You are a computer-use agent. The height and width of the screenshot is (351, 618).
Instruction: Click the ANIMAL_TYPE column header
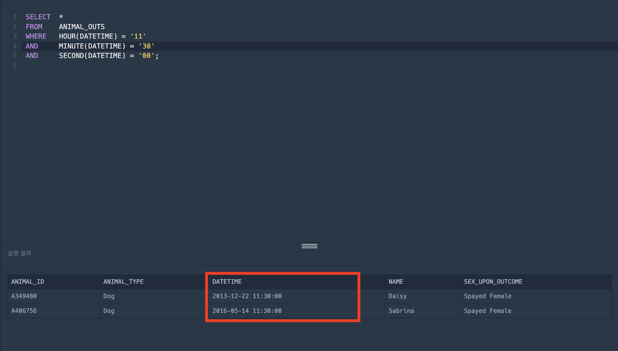(x=123, y=282)
